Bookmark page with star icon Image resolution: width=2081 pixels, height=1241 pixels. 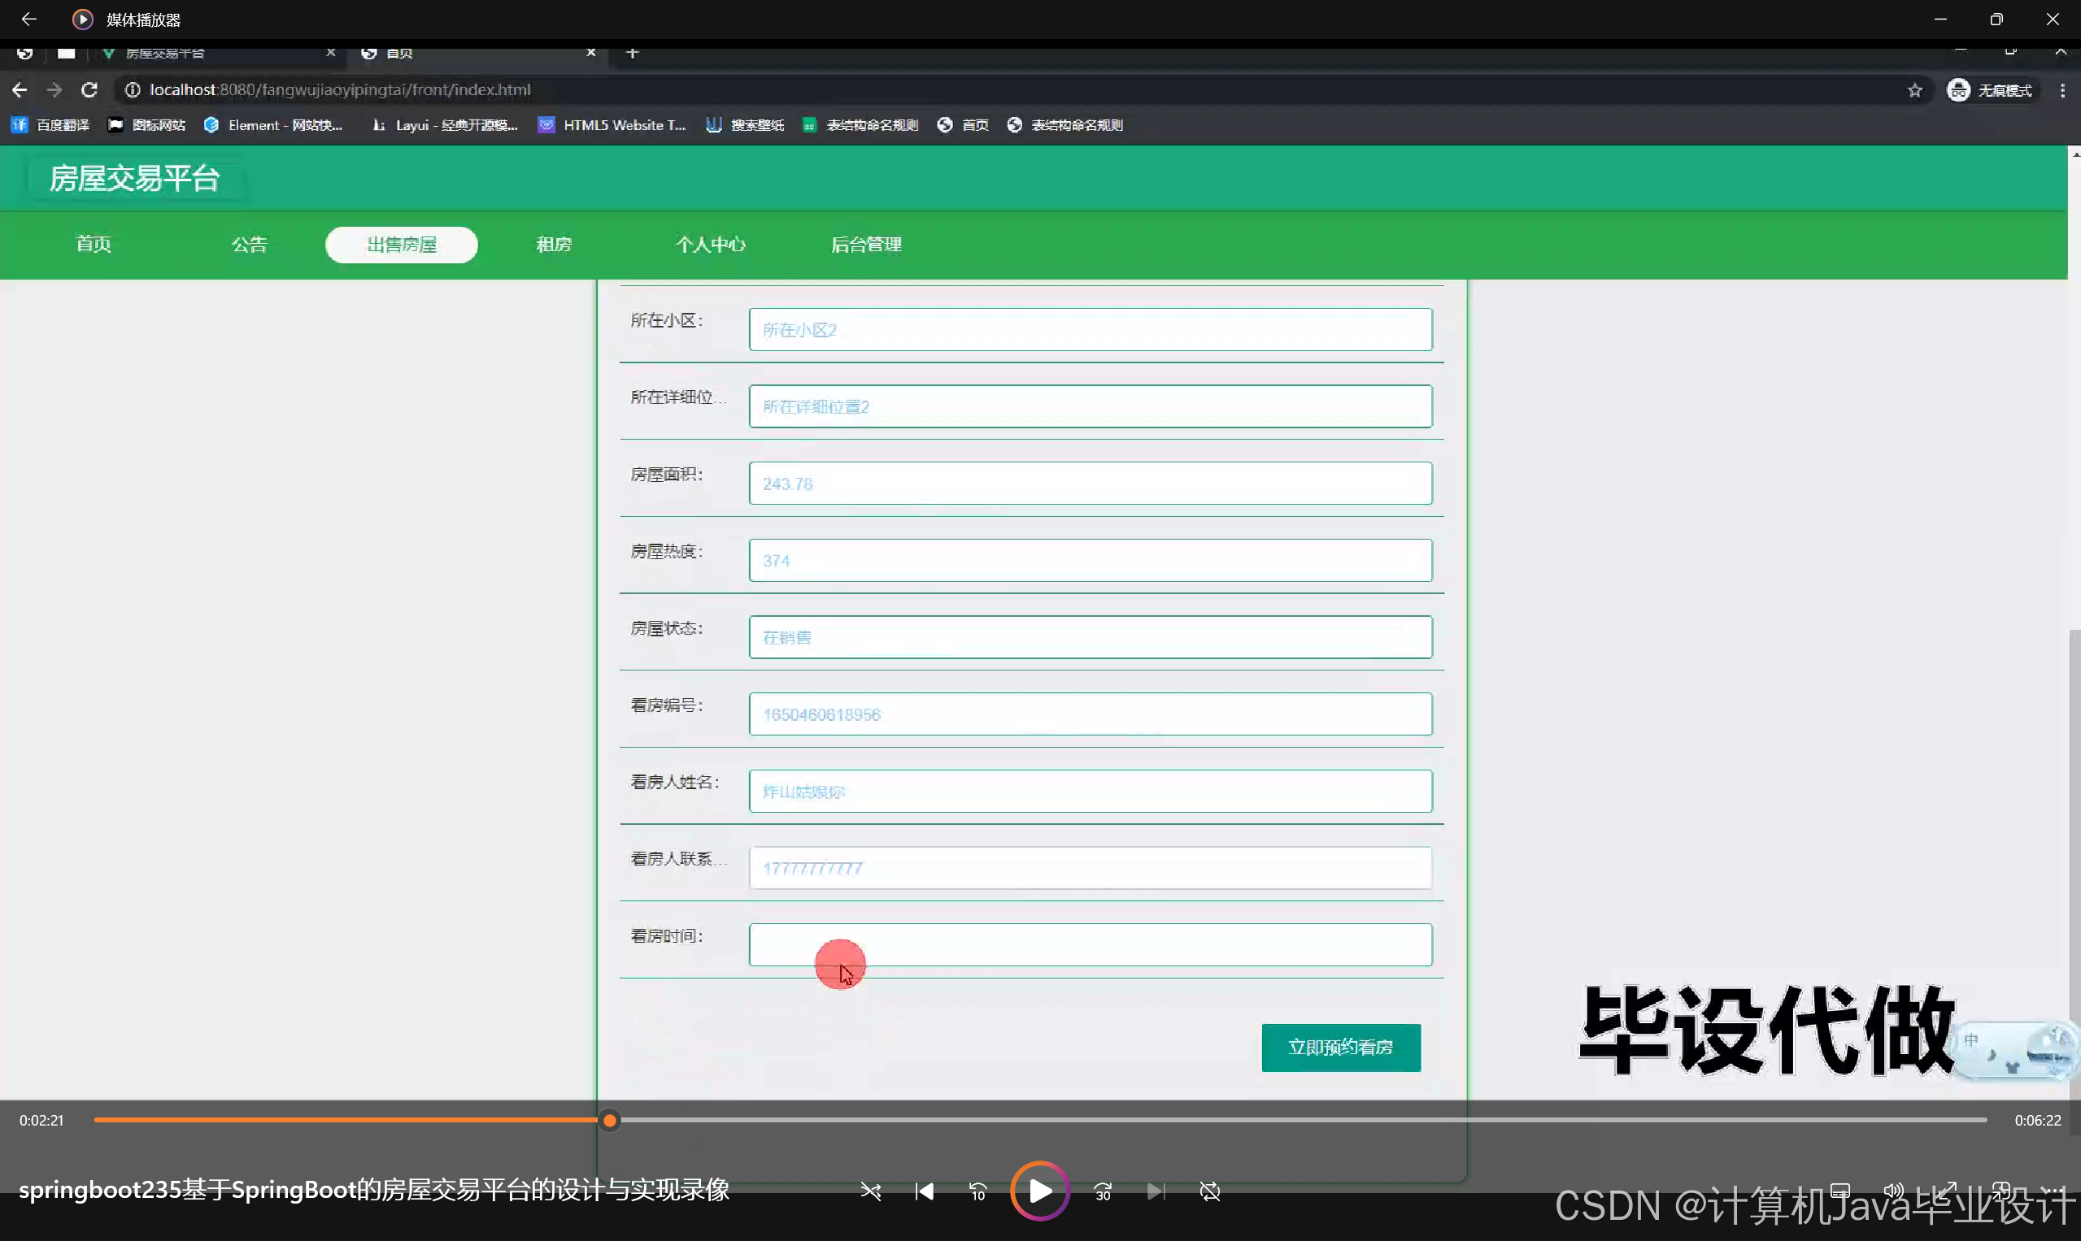[x=1914, y=89]
